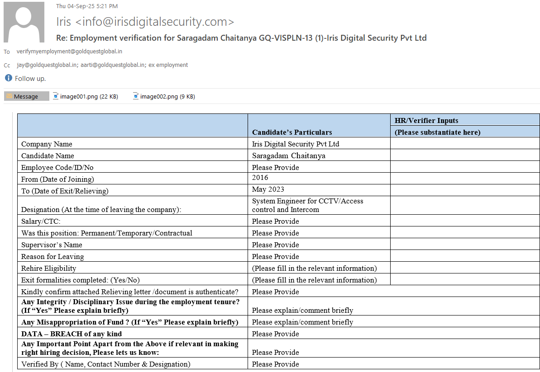Click Permanent/Temporary/Contractual position label
The image size is (540, 372).
[x=106, y=233]
